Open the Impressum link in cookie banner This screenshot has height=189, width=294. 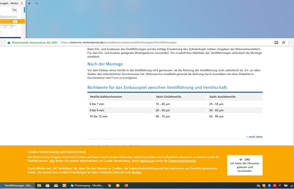point(147,161)
